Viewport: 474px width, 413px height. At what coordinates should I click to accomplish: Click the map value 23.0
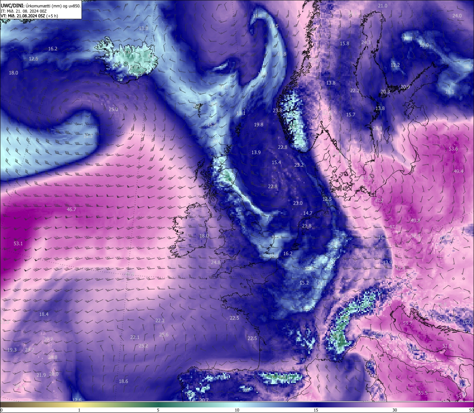[298, 203]
